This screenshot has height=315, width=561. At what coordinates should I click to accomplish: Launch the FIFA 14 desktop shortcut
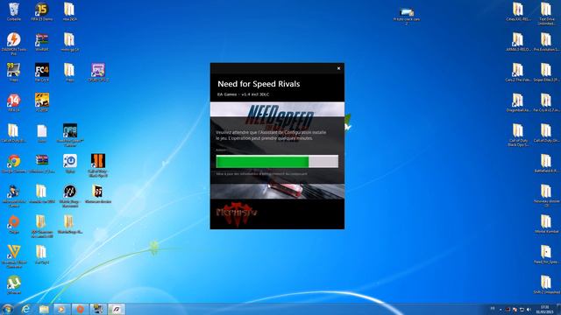tap(14, 103)
